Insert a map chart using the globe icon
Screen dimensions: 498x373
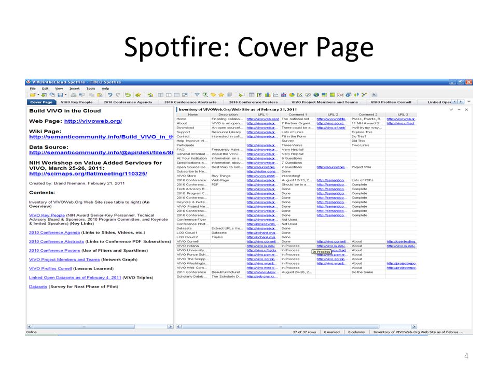(316, 95)
